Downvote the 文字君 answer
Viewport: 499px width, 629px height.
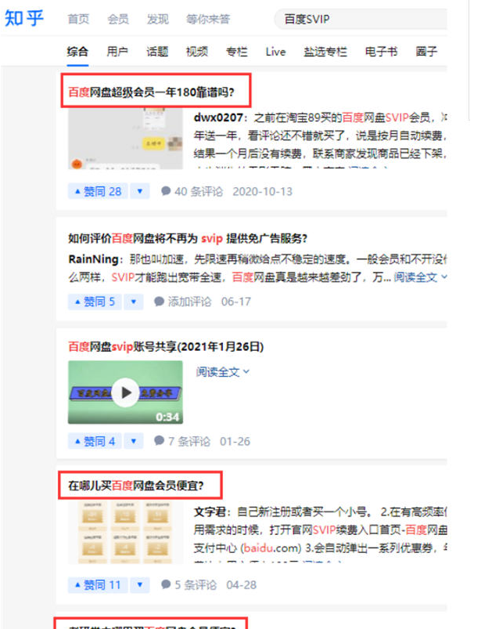(x=140, y=585)
